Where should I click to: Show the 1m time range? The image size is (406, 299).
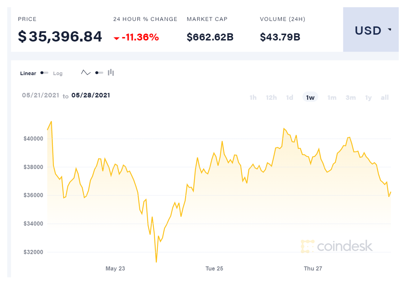pyautogui.click(x=332, y=97)
